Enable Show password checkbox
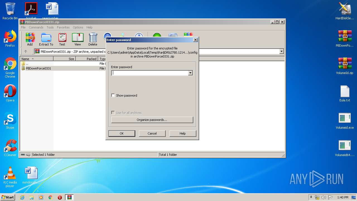357x201 pixels. click(x=113, y=95)
